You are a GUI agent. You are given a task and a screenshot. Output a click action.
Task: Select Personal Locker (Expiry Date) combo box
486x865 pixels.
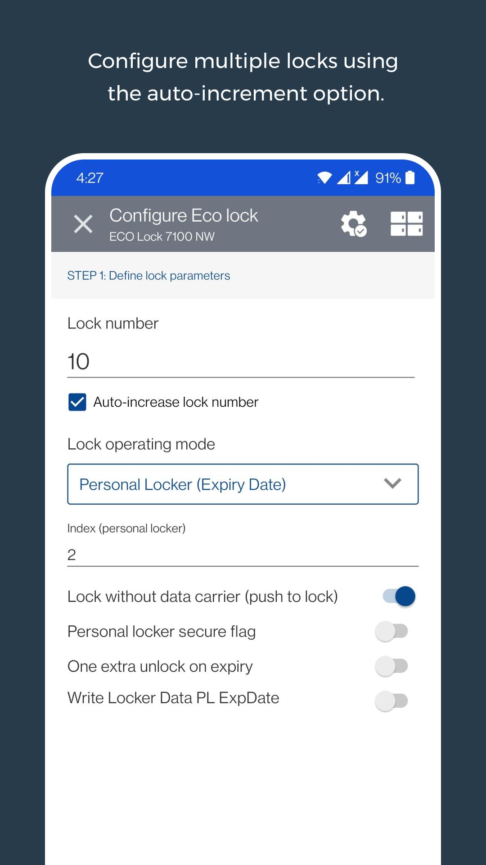[x=243, y=484]
